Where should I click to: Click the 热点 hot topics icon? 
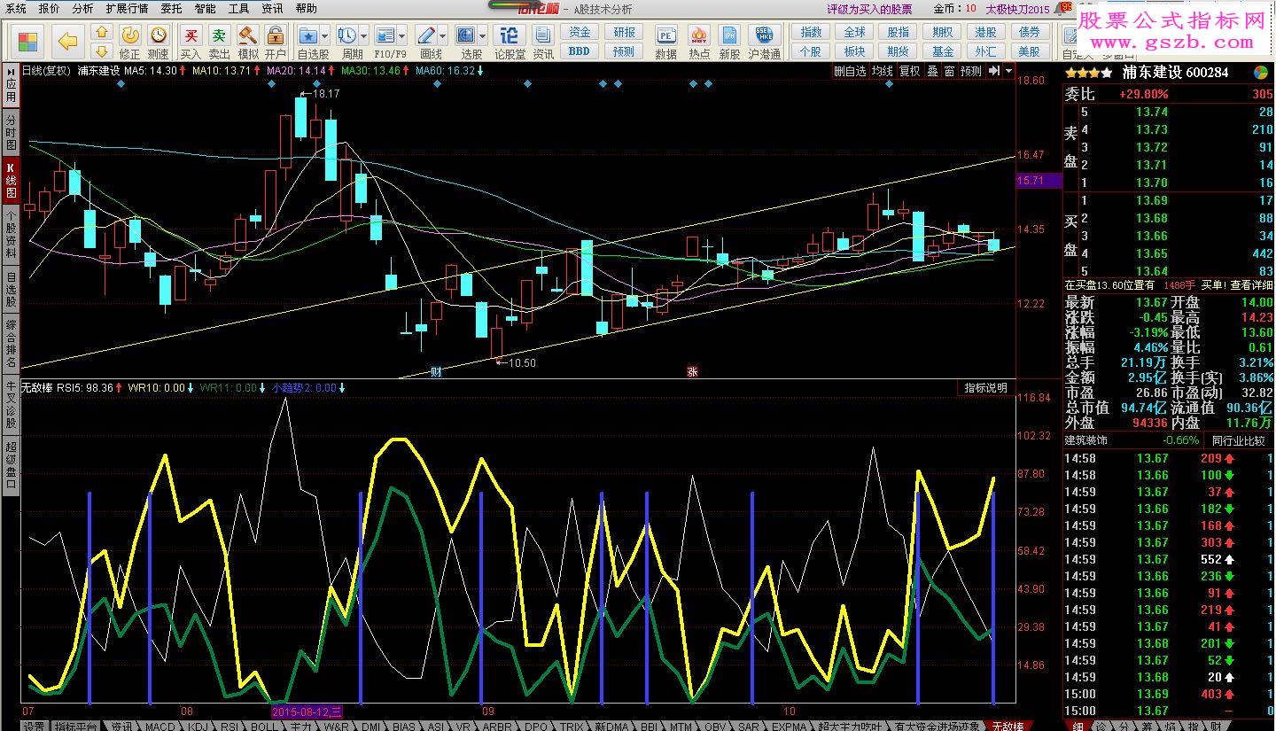pos(699,36)
